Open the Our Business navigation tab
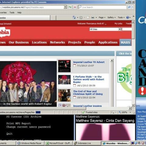Image resolution: width=146 pixels, height=146 pixels. click(19, 42)
